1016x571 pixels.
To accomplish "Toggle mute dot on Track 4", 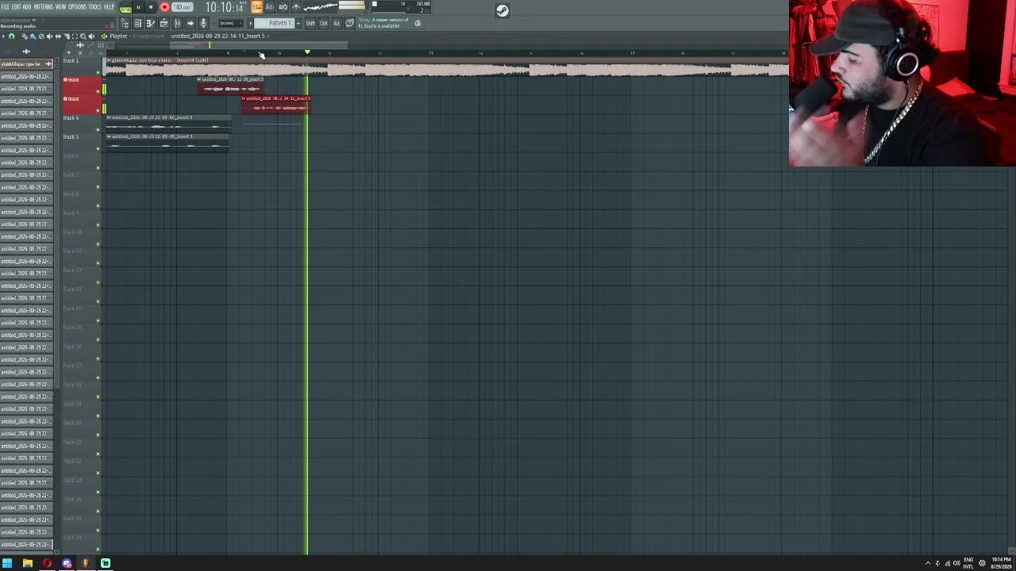I will 98,129.
